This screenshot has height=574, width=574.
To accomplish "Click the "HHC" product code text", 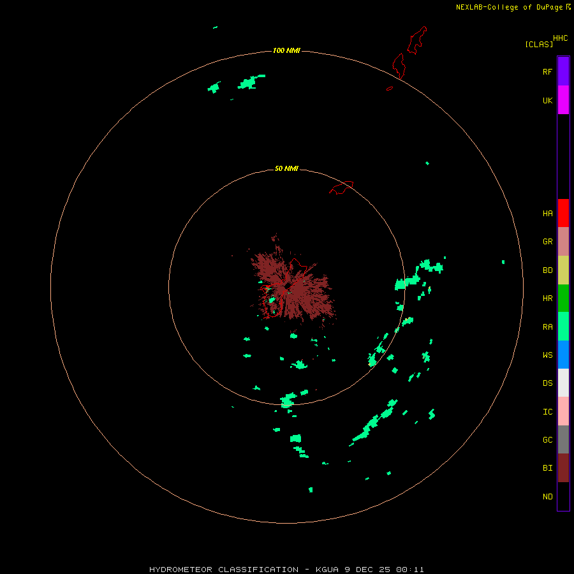I will [x=561, y=38].
